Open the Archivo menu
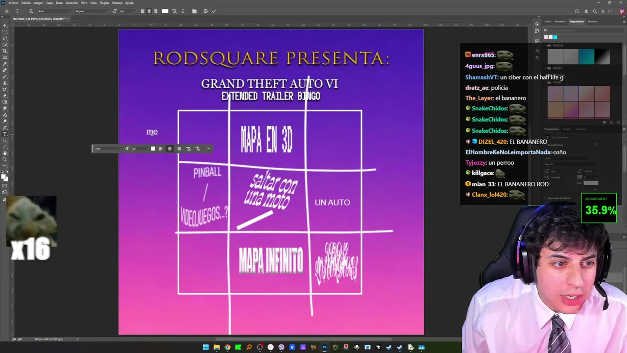The height and width of the screenshot is (353, 627). (x=13, y=2)
